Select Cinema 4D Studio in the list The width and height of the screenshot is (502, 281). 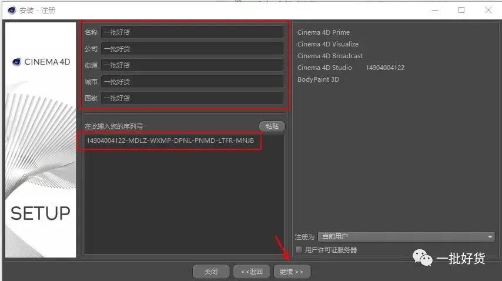[x=324, y=68]
